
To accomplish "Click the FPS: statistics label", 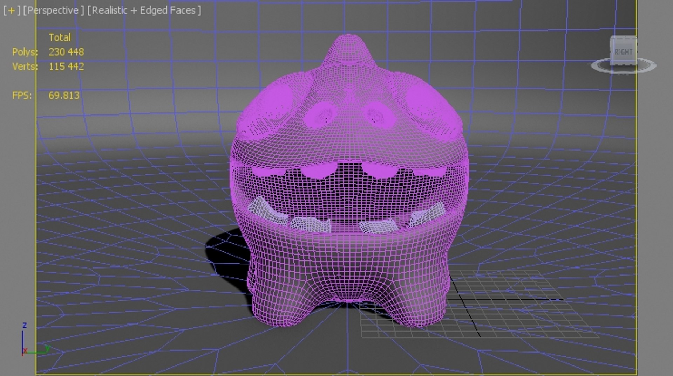I will point(22,96).
